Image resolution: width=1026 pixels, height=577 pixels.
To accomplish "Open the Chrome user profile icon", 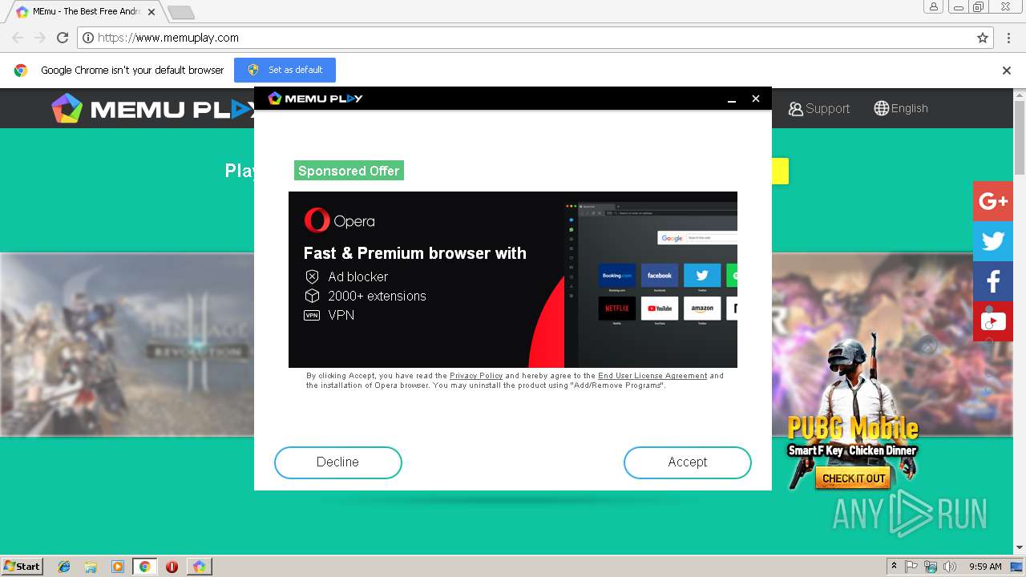I will tap(934, 7).
